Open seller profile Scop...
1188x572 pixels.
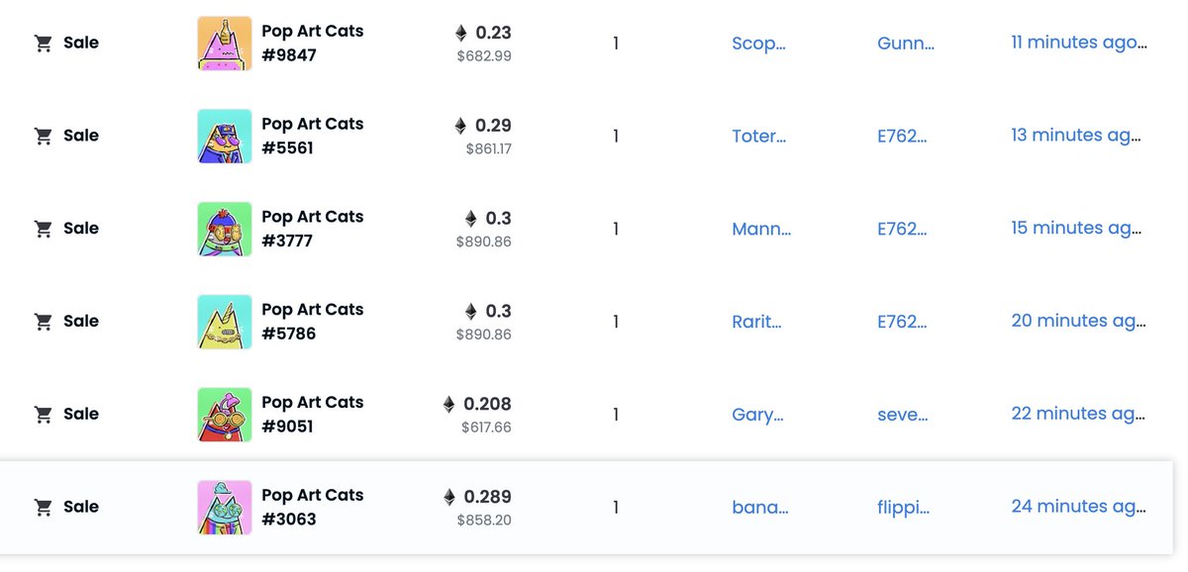click(x=758, y=44)
